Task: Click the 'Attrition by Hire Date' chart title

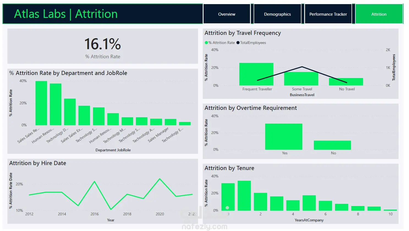Action: 38,163
